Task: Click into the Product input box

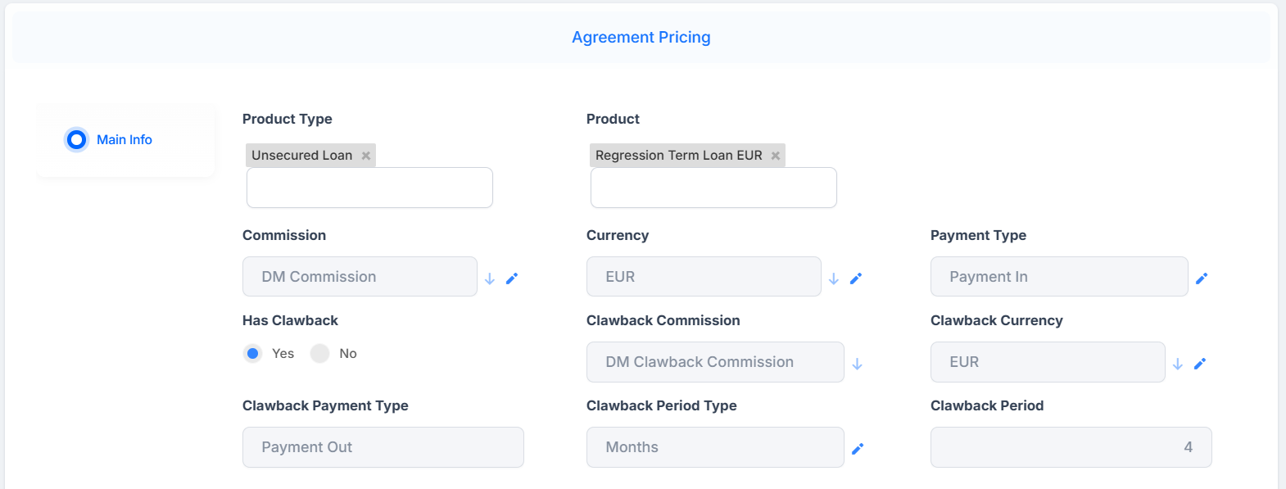Action: 713,188
